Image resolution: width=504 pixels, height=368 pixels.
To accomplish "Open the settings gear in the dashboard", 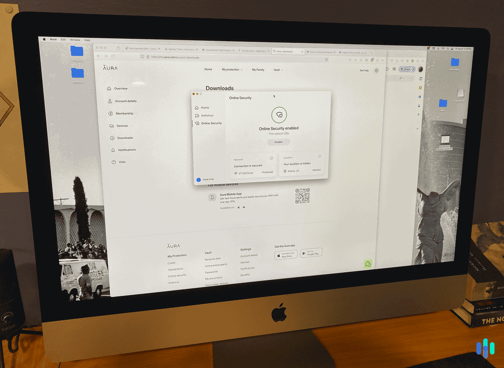I will coord(375,70).
